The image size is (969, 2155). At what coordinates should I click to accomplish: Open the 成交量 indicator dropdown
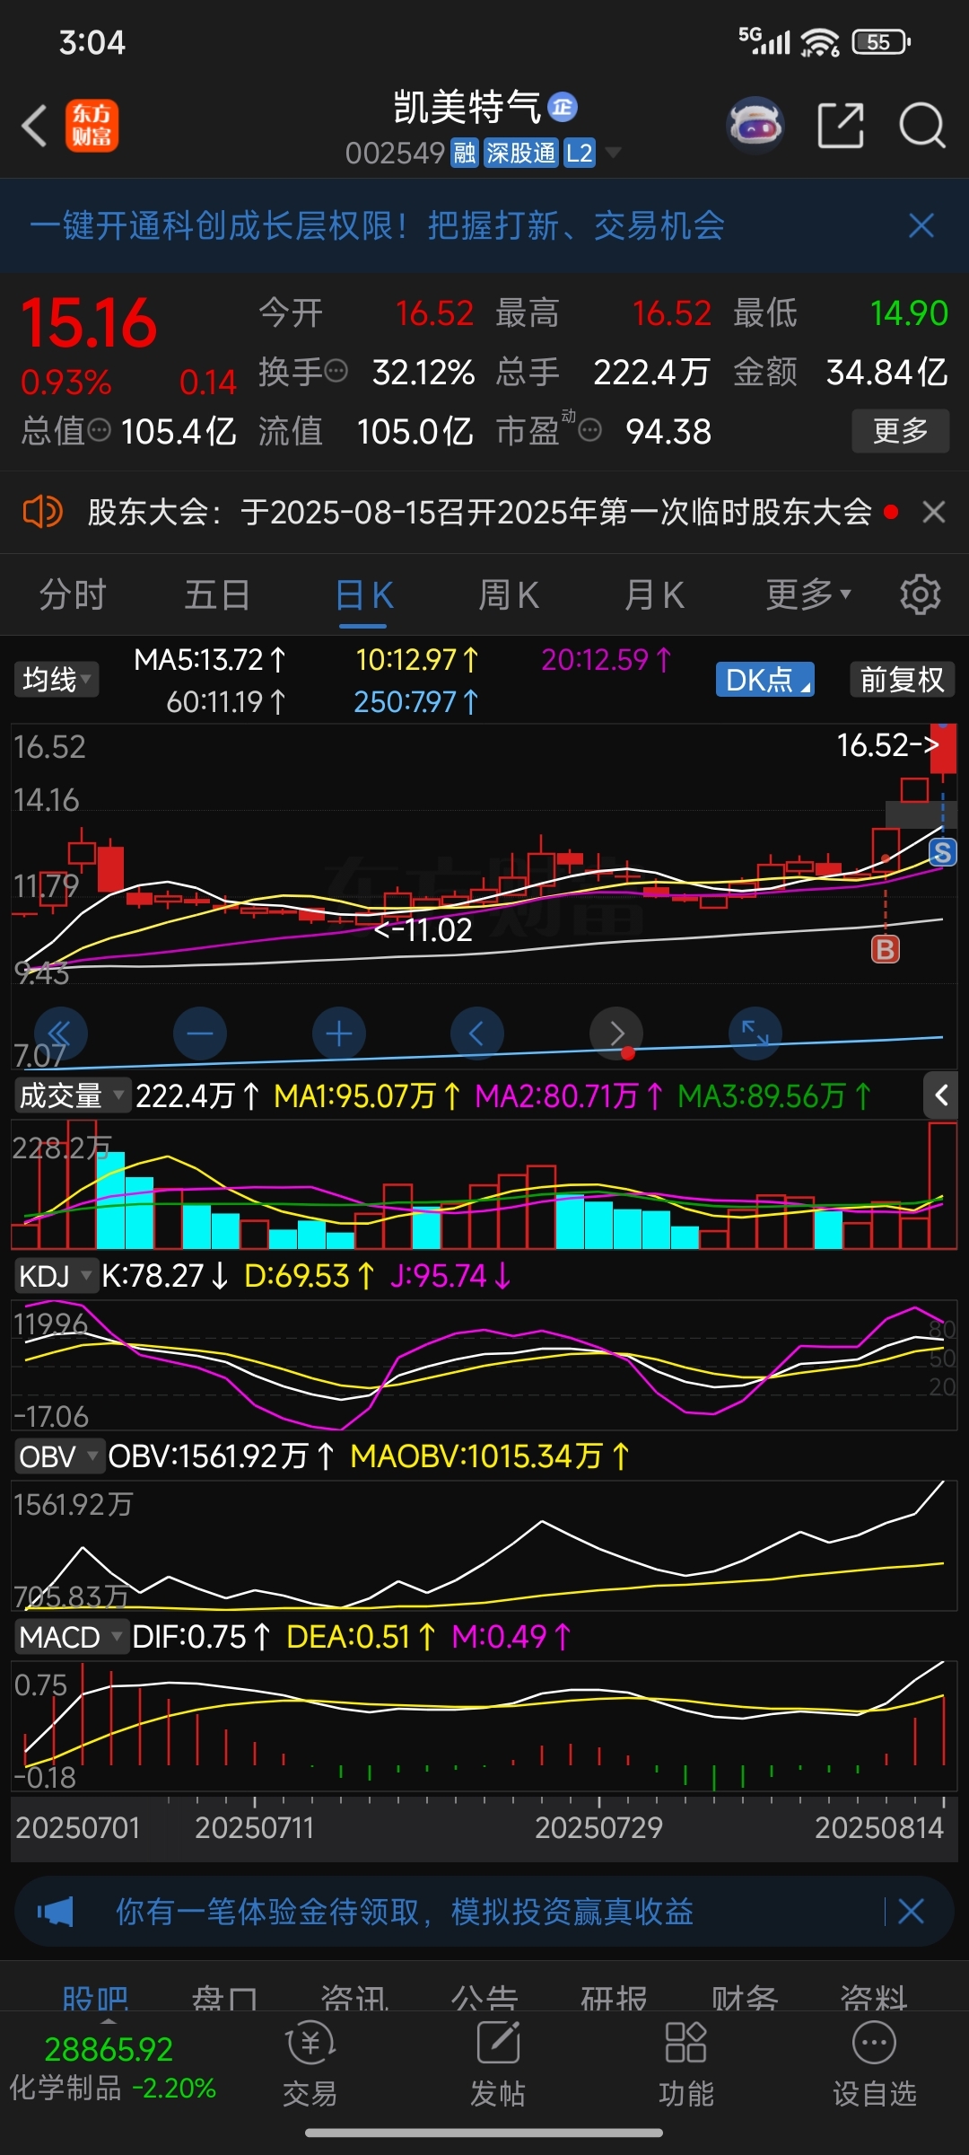point(72,1095)
